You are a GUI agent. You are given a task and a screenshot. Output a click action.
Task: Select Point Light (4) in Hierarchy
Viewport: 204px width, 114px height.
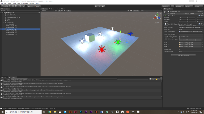pyautogui.click(x=12, y=33)
